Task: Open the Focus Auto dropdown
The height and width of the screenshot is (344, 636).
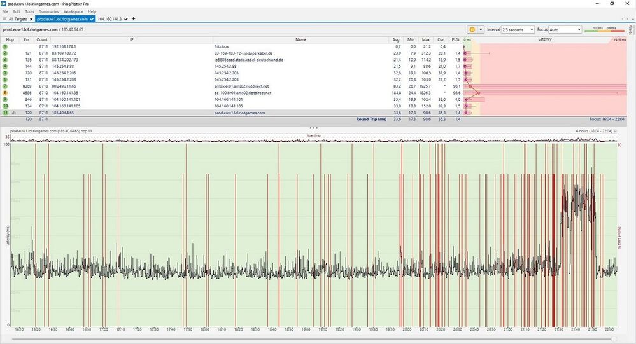Action: pyautogui.click(x=565, y=29)
